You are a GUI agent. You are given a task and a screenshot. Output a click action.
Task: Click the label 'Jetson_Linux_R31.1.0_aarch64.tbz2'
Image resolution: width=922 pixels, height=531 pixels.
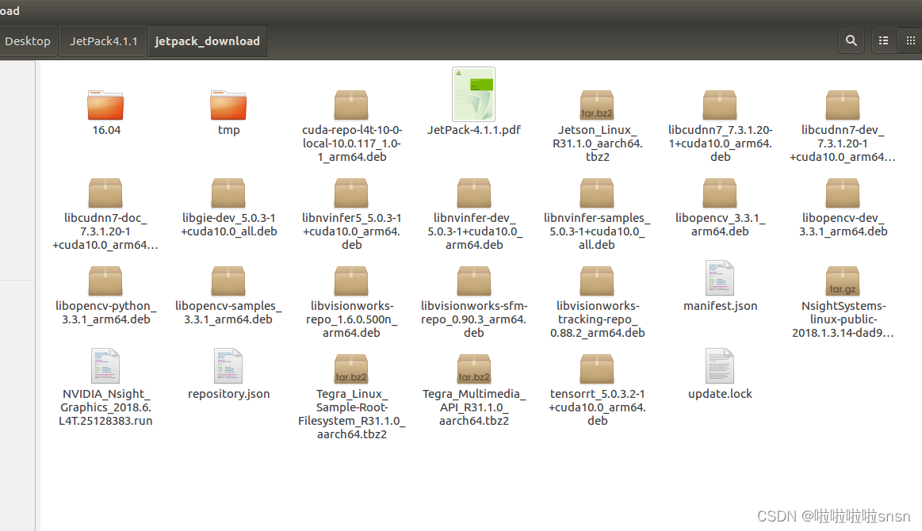[597, 143]
